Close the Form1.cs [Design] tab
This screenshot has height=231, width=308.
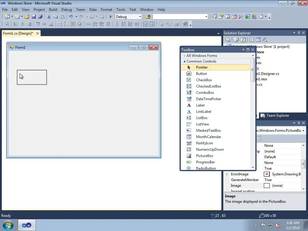(x=38, y=33)
